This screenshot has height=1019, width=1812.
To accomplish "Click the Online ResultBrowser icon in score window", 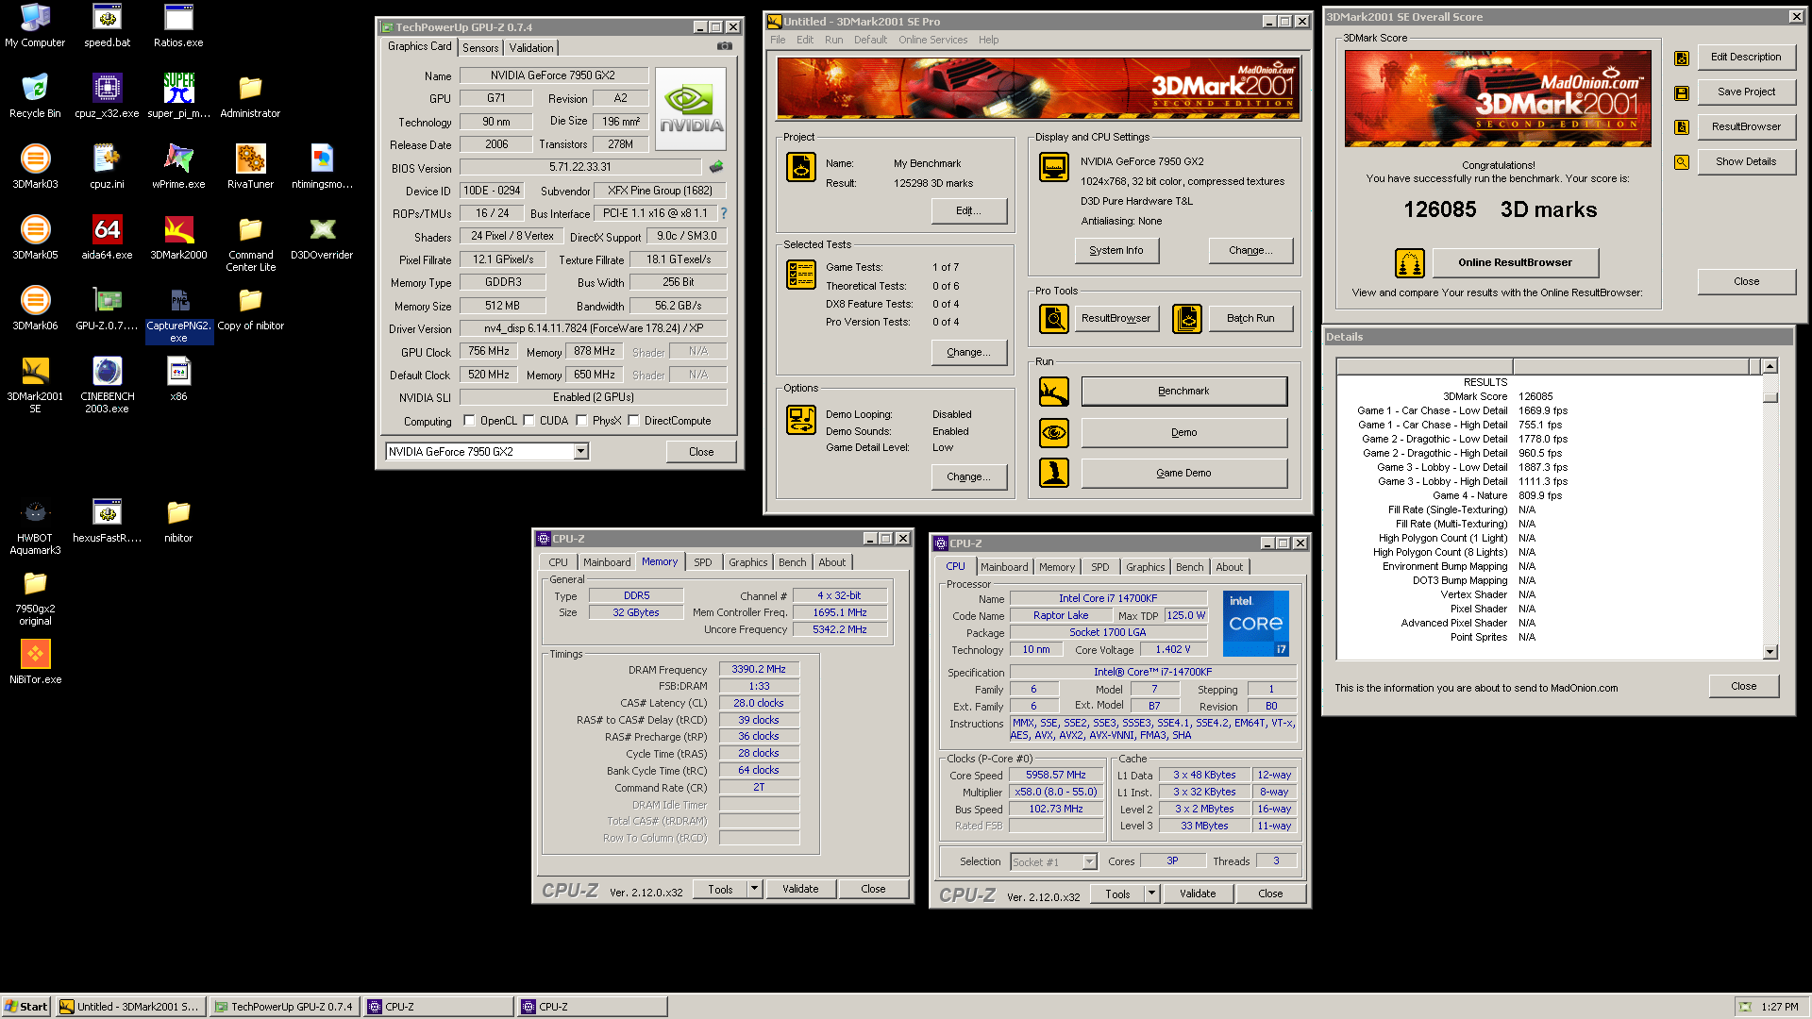I will (1410, 263).
